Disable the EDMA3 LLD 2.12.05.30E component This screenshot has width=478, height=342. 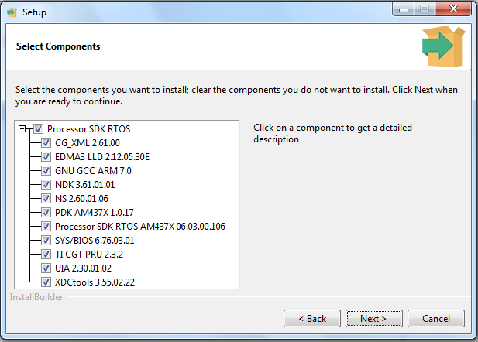click(x=46, y=157)
